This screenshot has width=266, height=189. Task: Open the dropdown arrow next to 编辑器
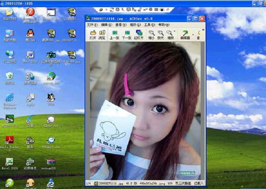pyautogui.click(x=193, y=35)
